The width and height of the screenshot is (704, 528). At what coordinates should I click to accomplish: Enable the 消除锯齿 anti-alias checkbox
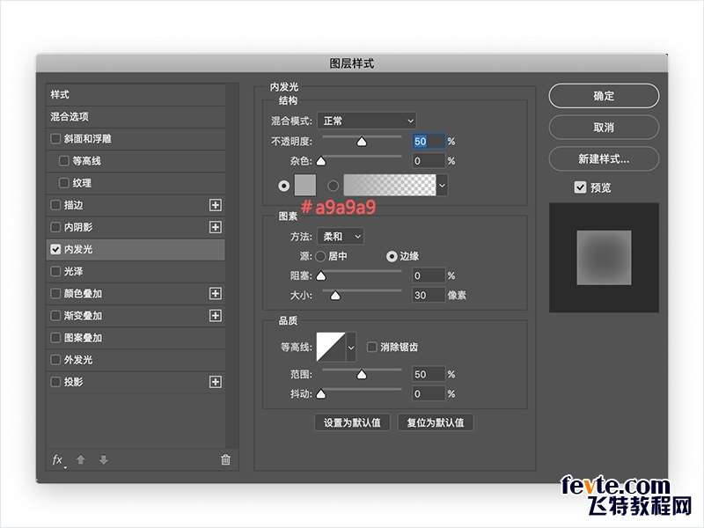pos(371,347)
